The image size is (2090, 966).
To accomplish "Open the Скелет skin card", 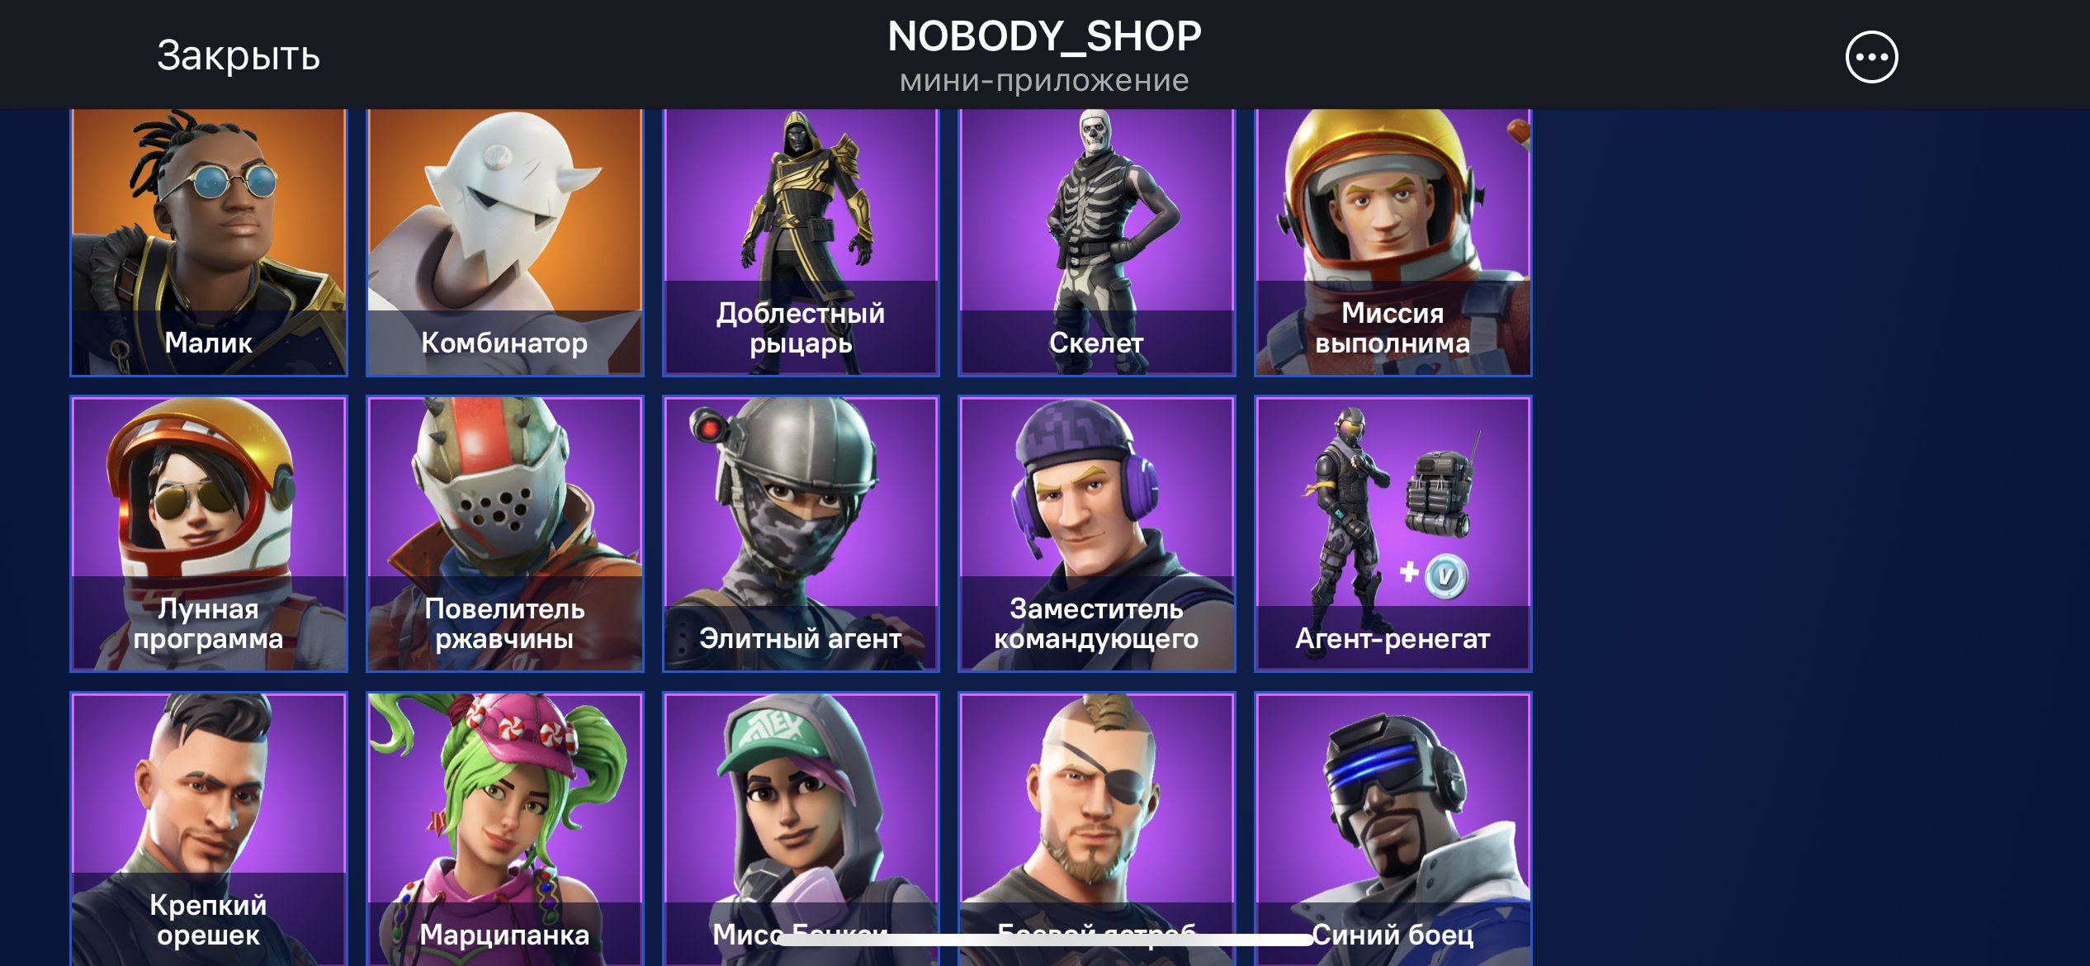I will (x=1096, y=242).
